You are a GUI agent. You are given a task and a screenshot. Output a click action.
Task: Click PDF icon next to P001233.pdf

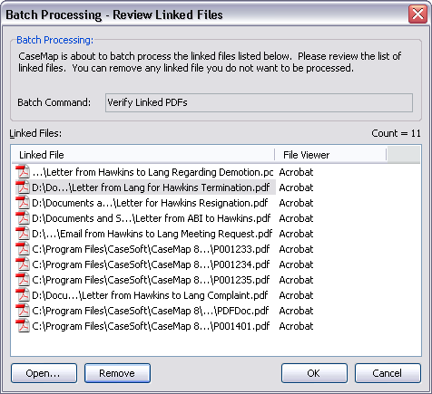[x=23, y=249]
